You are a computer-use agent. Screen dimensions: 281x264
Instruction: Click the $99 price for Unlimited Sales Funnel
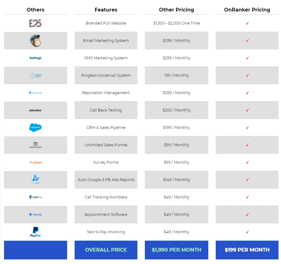pos(177,145)
